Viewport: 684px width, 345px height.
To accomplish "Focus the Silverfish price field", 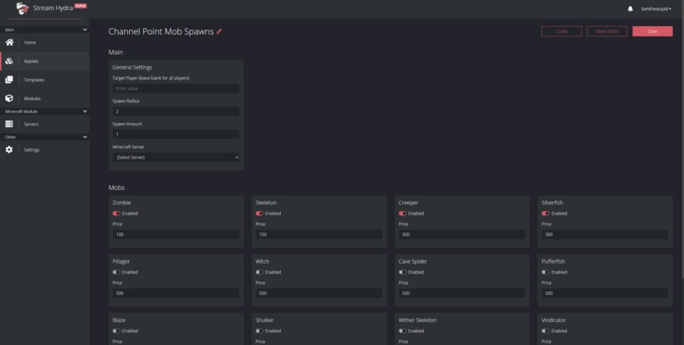I will pos(605,234).
